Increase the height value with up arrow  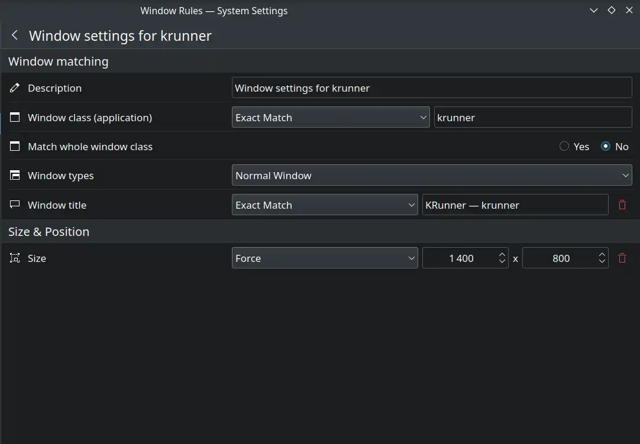point(602,254)
